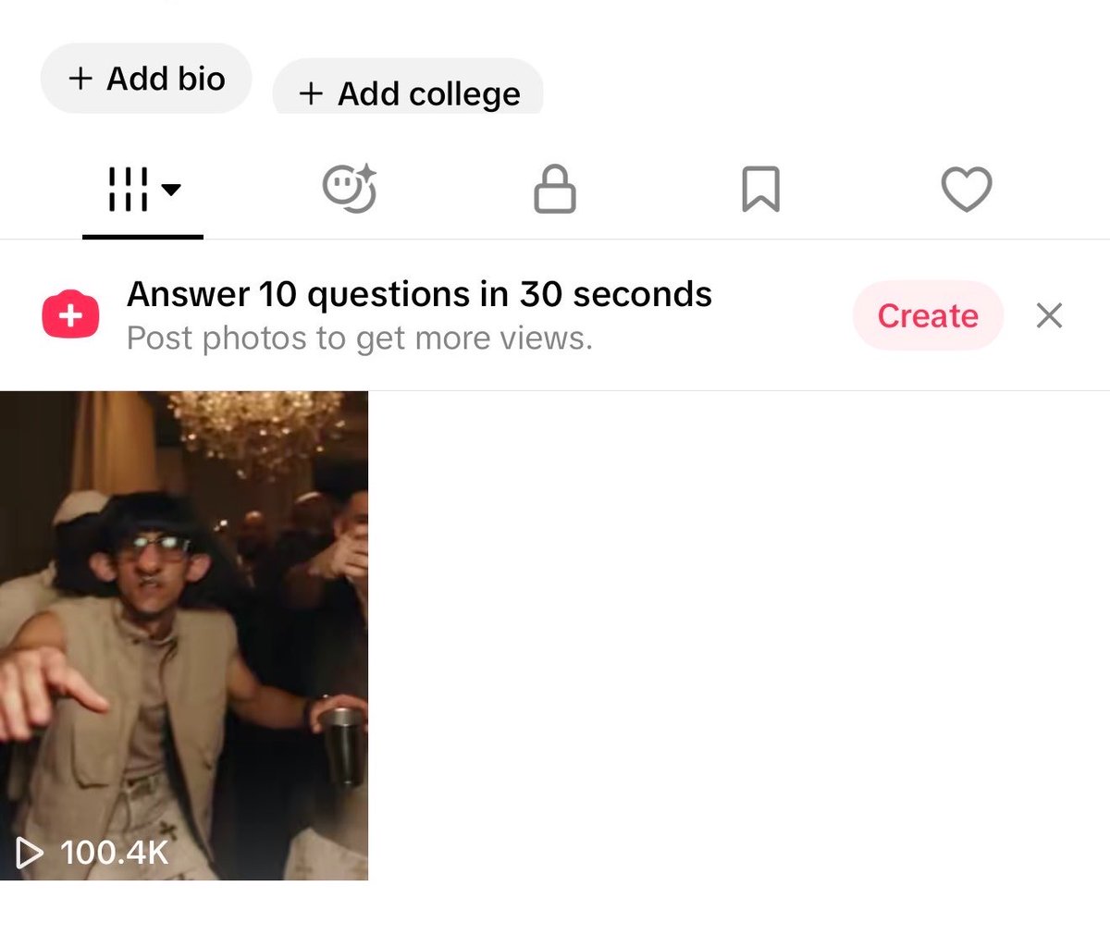Open the private videos lock tab
The width and height of the screenshot is (1110, 947).
(x=555, y=189)
